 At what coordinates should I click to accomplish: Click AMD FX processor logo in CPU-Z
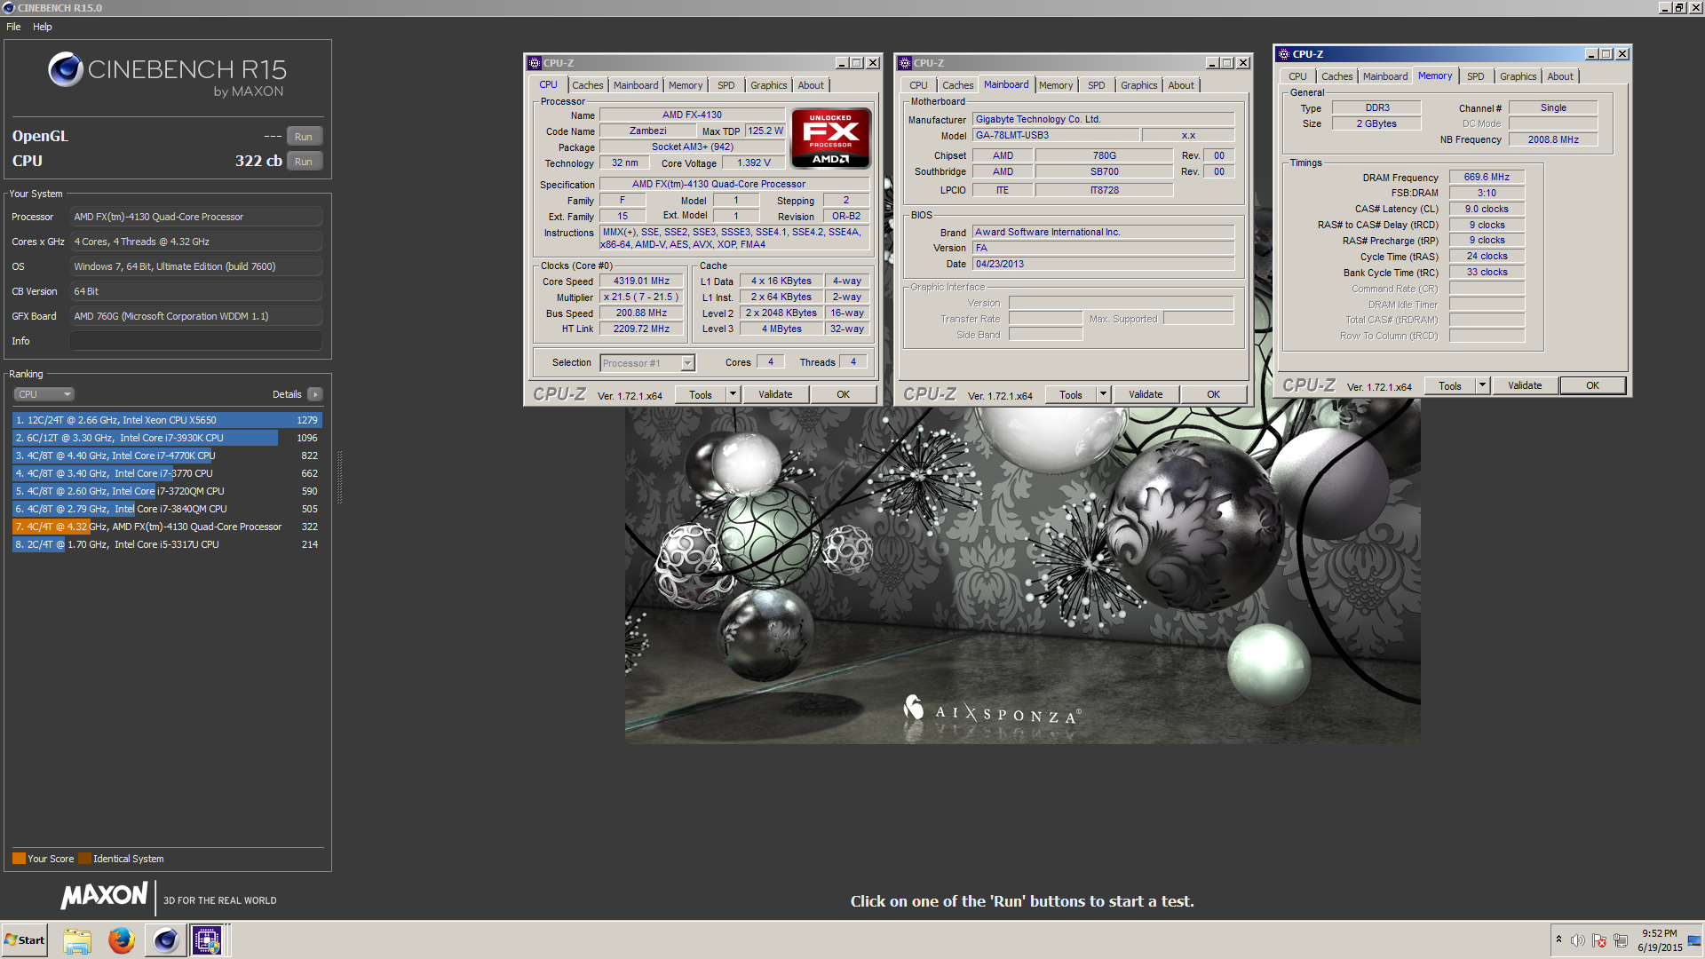click(830, 138)
